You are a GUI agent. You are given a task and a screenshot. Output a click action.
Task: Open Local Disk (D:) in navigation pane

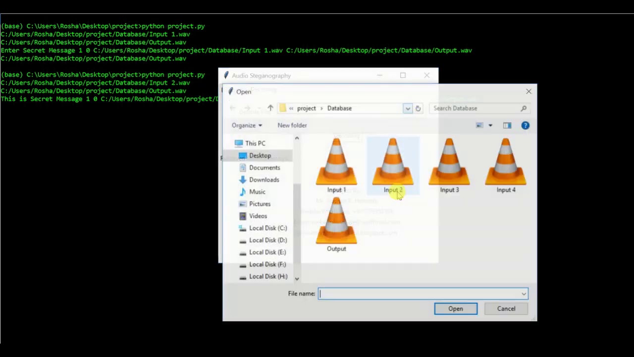pos(263,240)
